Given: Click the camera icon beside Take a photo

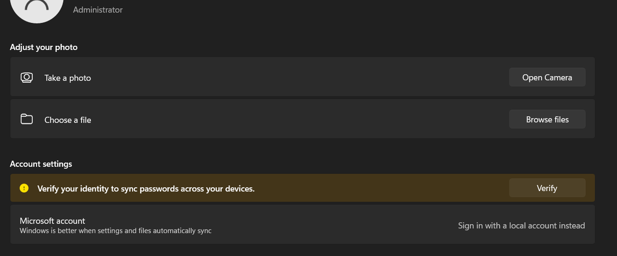Looking at the screenshot, I should click(x=27, y=78).
